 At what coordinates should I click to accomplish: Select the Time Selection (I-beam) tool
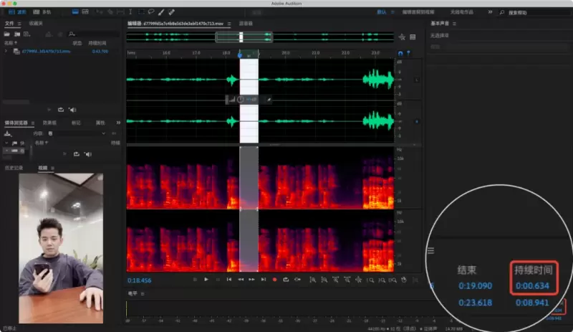tap(132, 12)
